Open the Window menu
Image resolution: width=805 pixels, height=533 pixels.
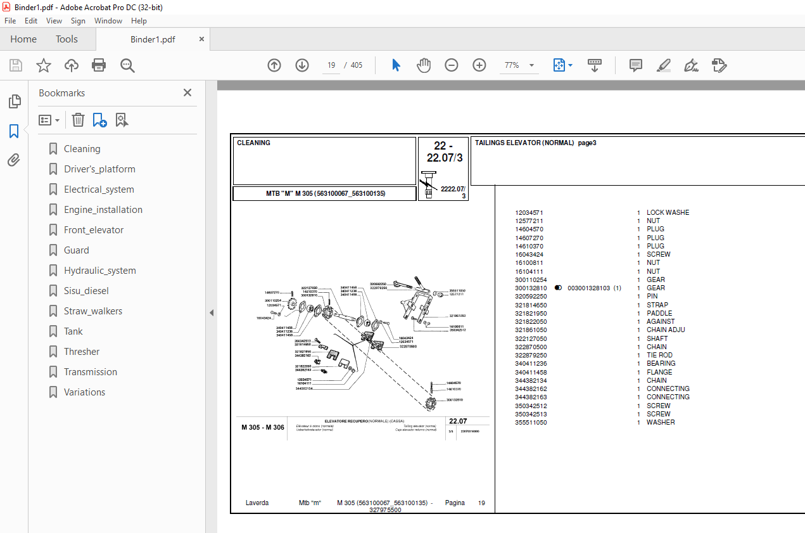pos(108,21)
